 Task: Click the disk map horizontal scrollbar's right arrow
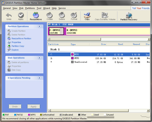point(149,39)
